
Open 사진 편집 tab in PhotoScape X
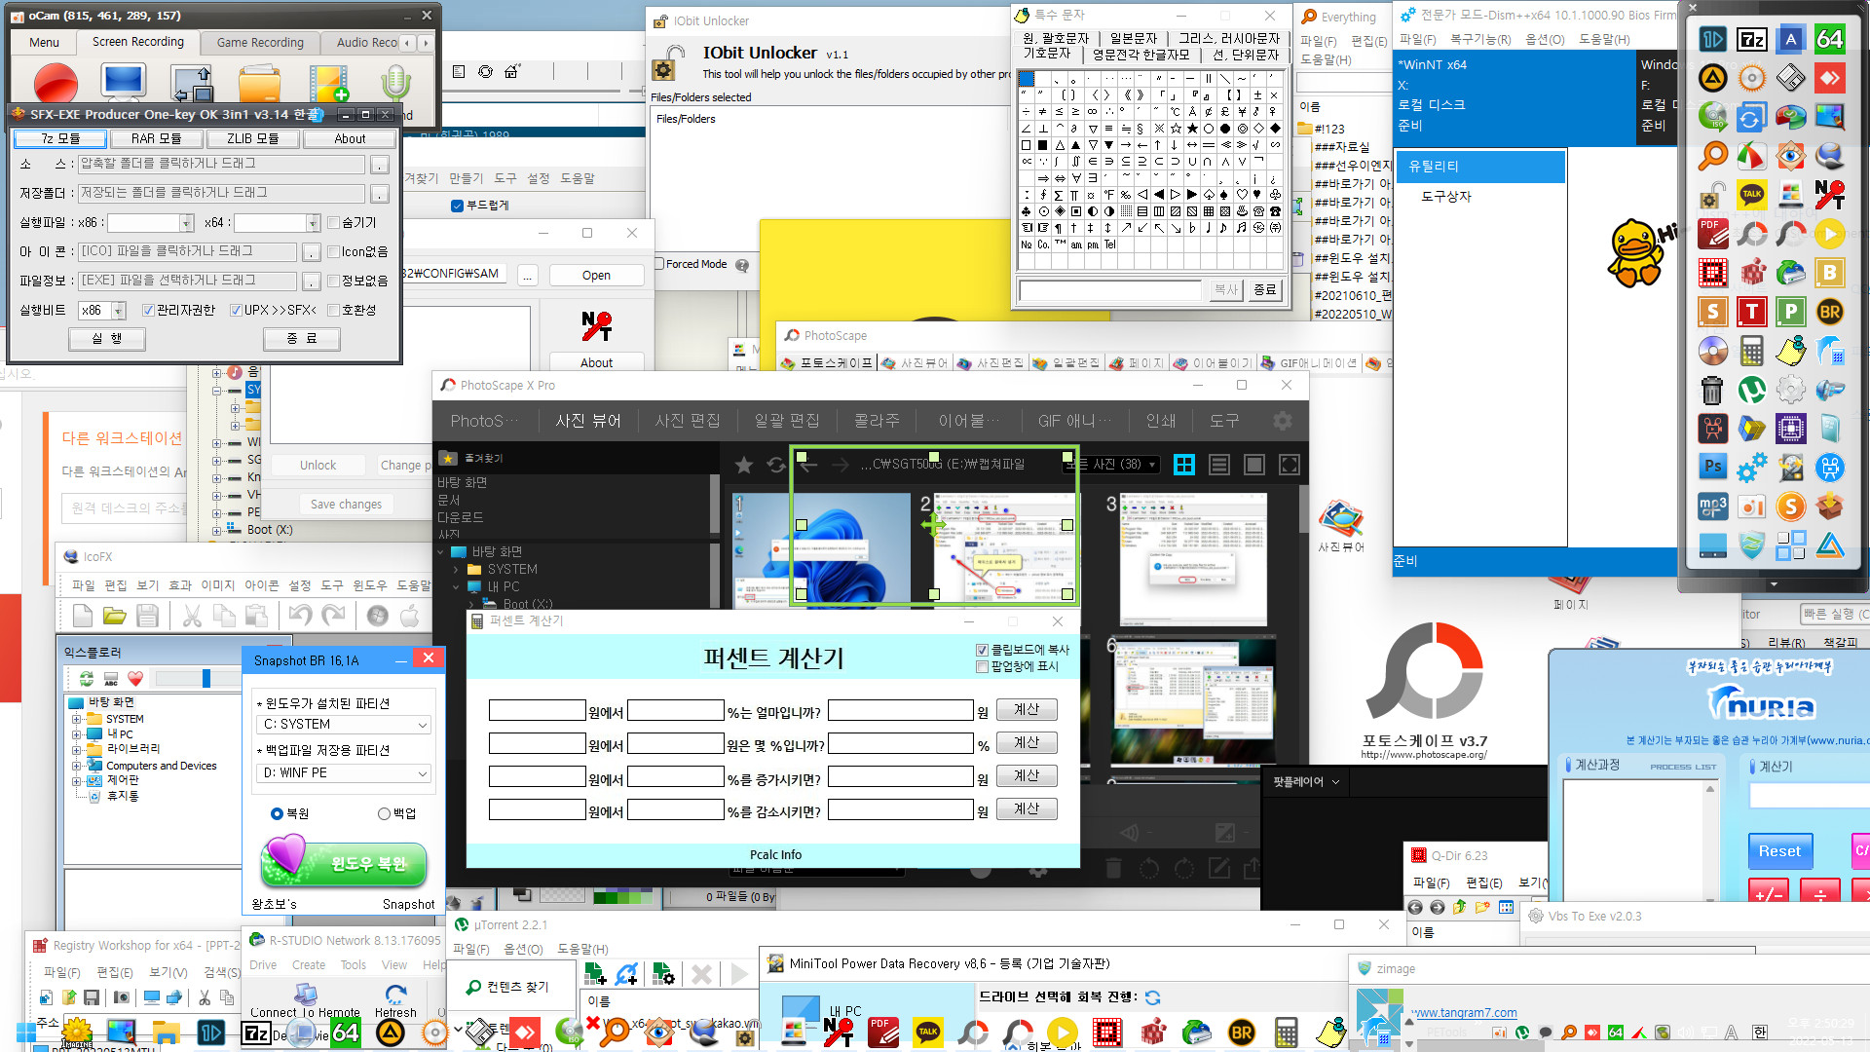(688, 421)
